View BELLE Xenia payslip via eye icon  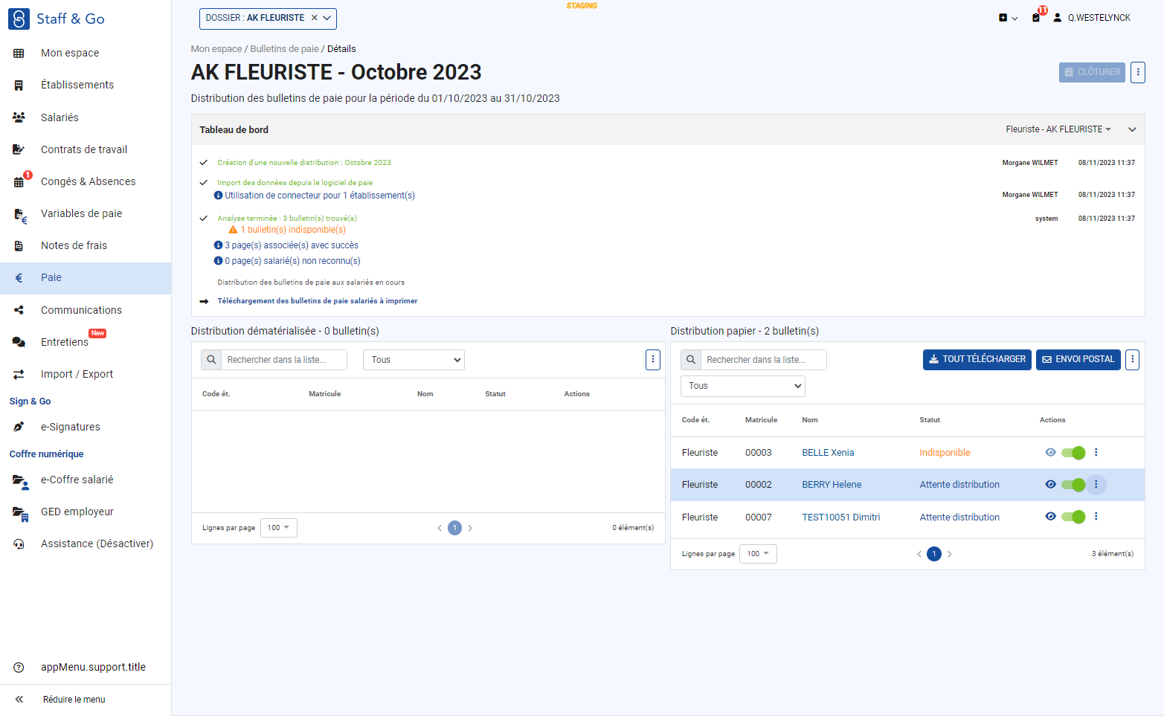click(x=1050, y=452)
